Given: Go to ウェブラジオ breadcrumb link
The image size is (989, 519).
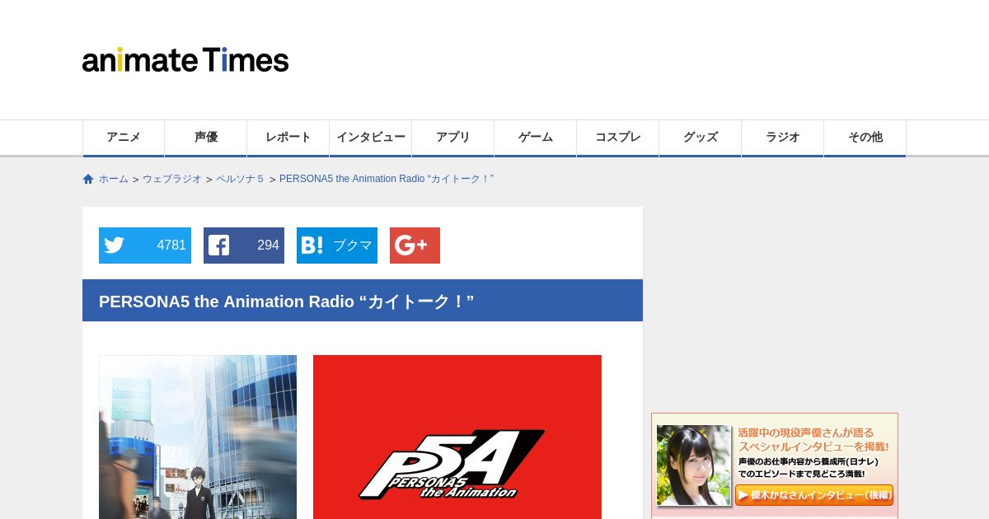Looking at the screenshot, I should (172, 179).
